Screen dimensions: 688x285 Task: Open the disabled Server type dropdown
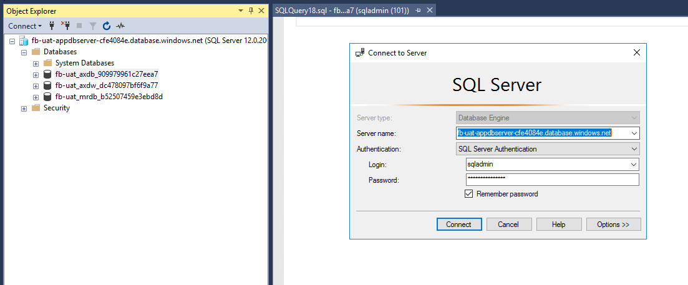pos(548,118)
